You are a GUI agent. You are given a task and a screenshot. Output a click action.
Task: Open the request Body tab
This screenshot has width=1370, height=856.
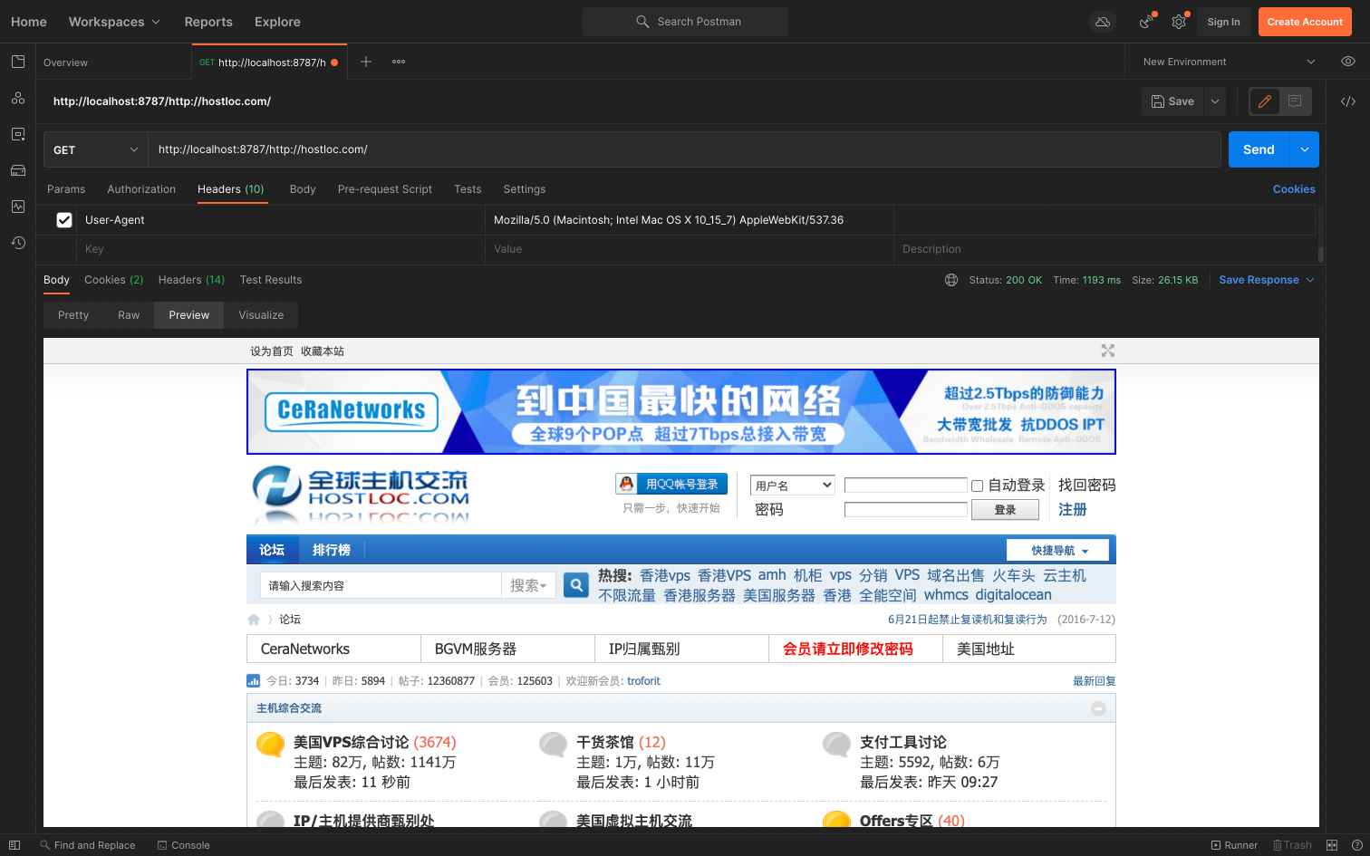[x=303, y=189]
